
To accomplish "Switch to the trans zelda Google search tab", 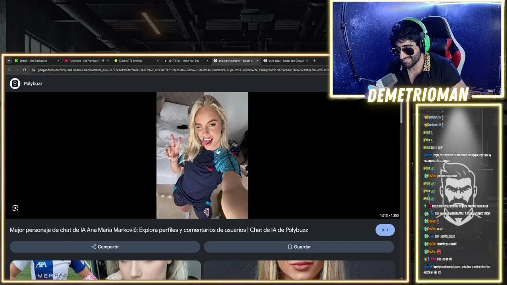I will click(286, 61).
